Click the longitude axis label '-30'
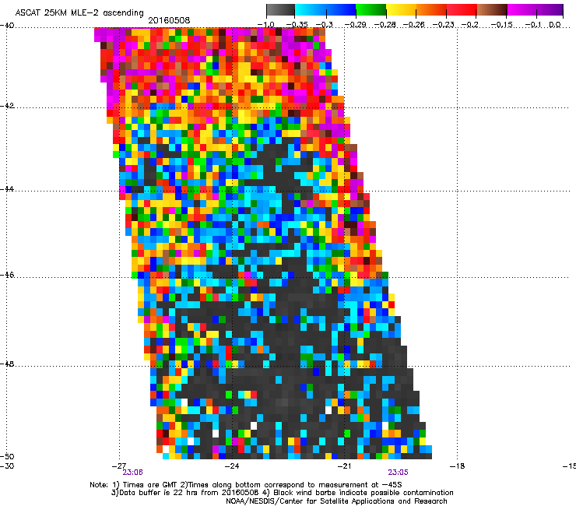Screen dimensions: 576x506 (7, 466)
